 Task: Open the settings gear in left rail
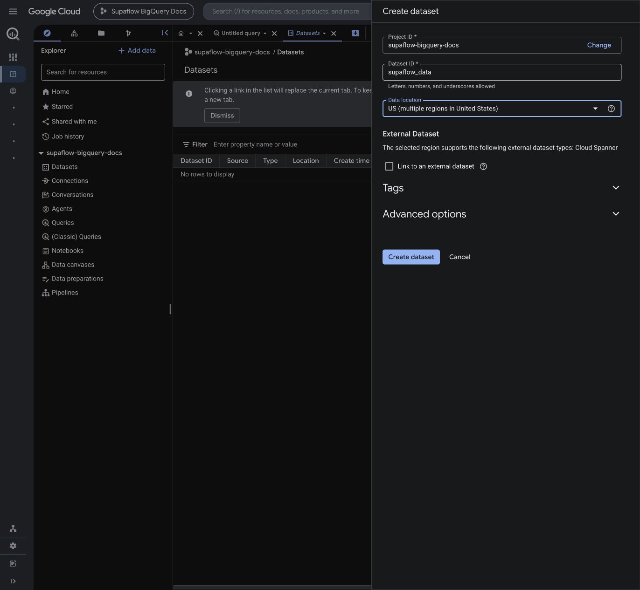click(13, 546)
